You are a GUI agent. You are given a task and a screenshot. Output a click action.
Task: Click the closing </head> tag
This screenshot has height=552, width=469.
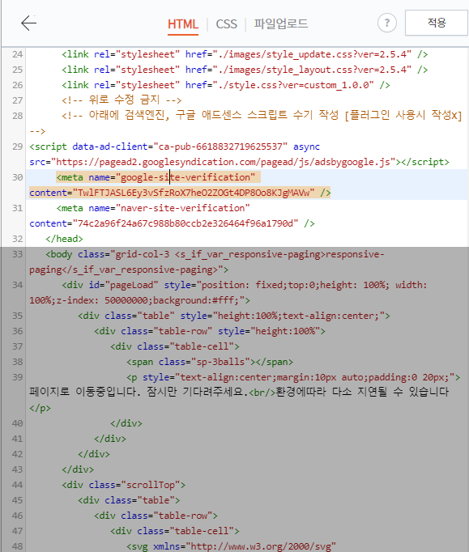(64, 239)
